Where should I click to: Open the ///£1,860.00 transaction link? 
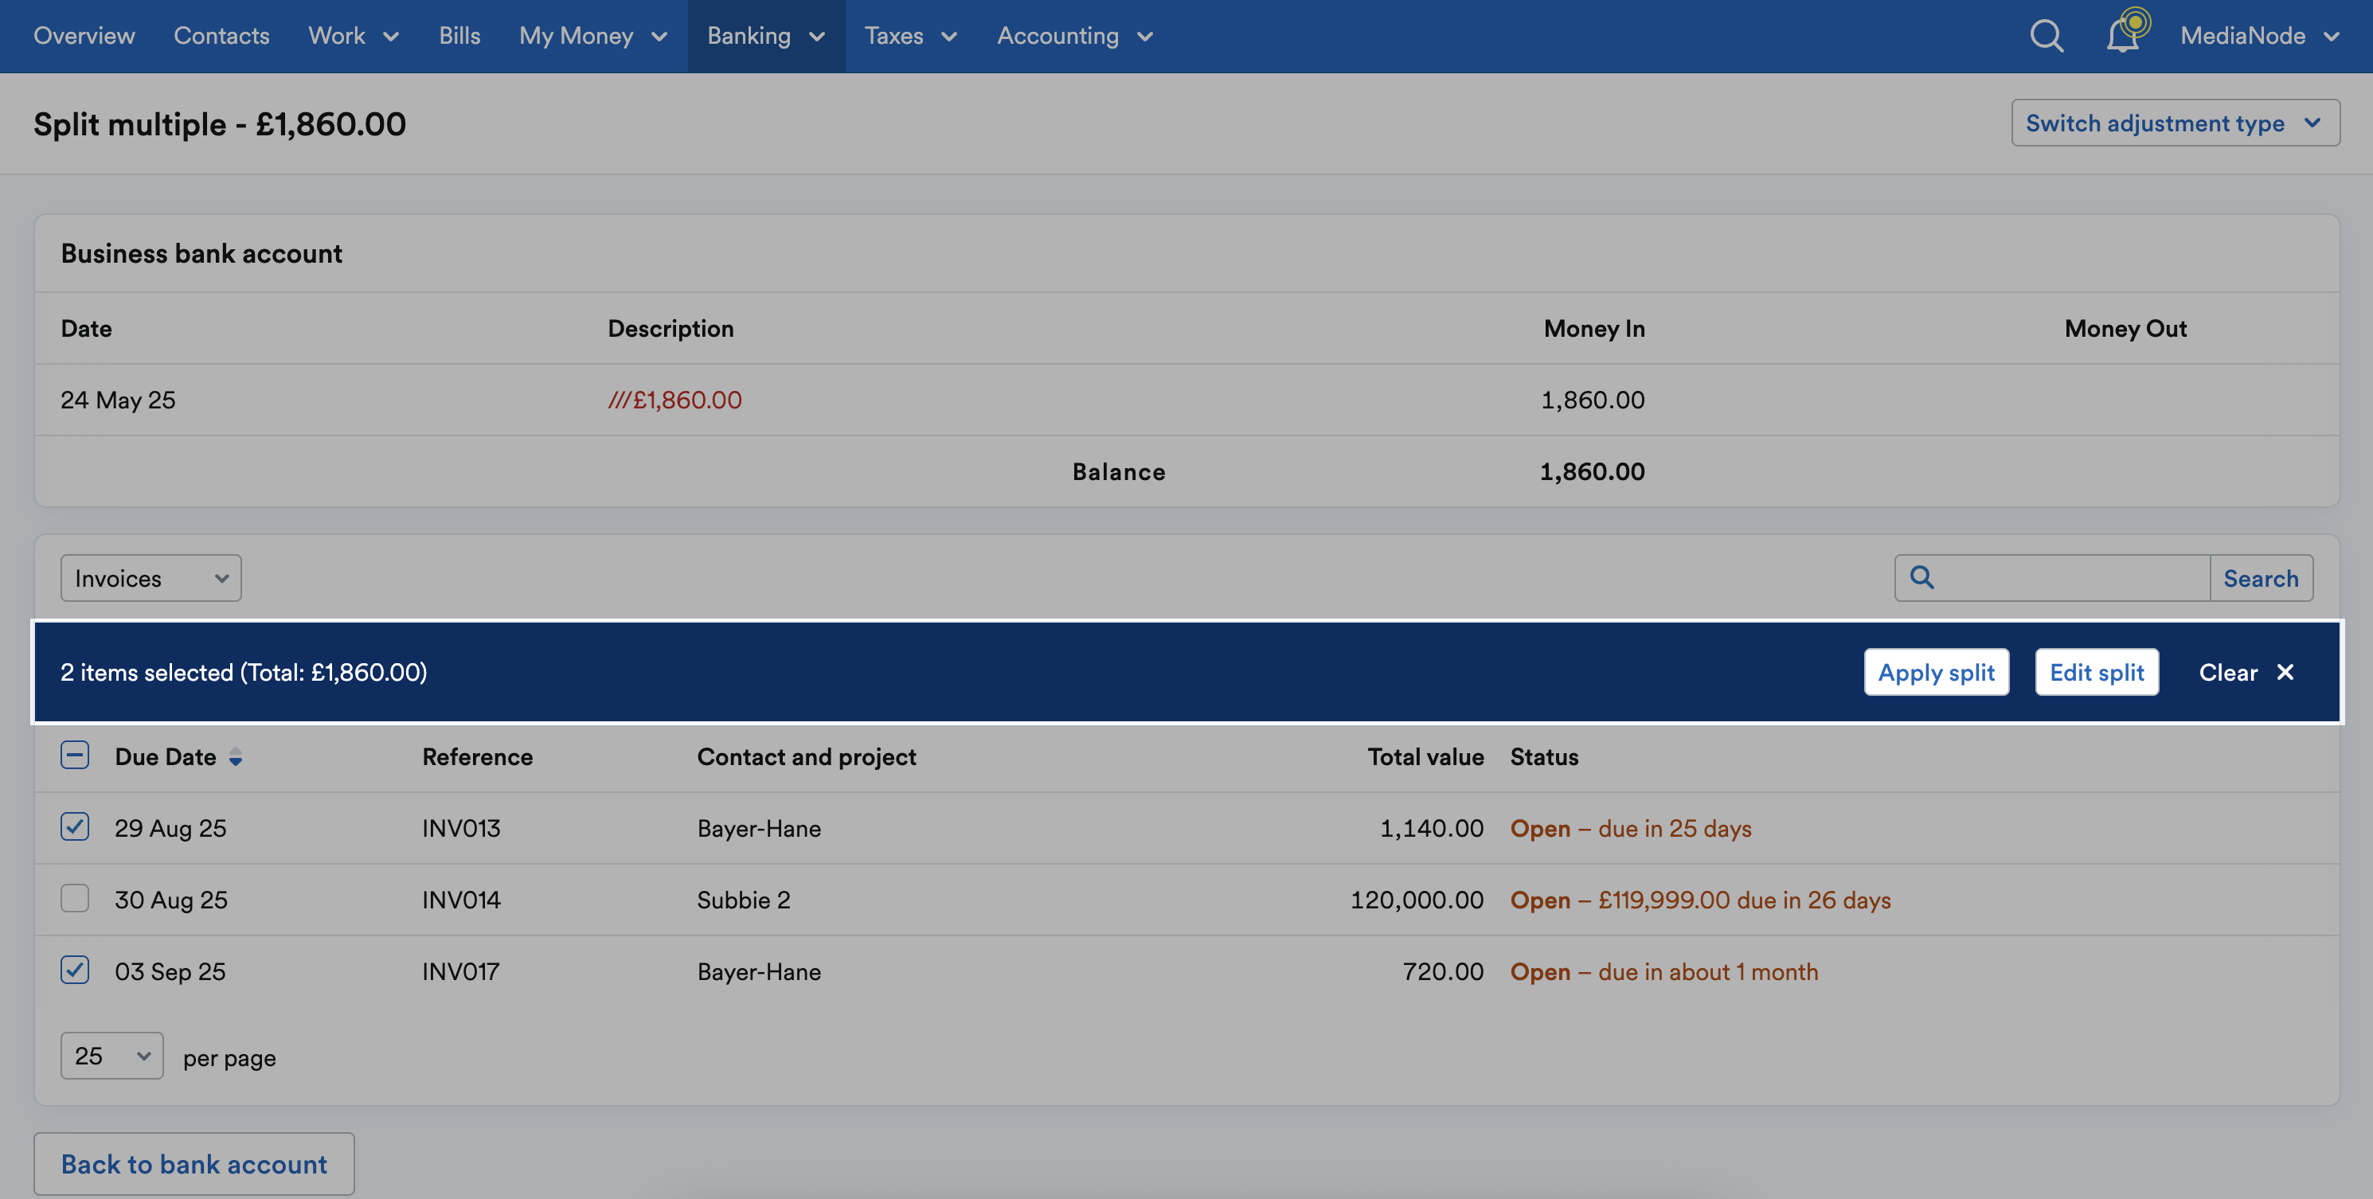tap(674, 400)
